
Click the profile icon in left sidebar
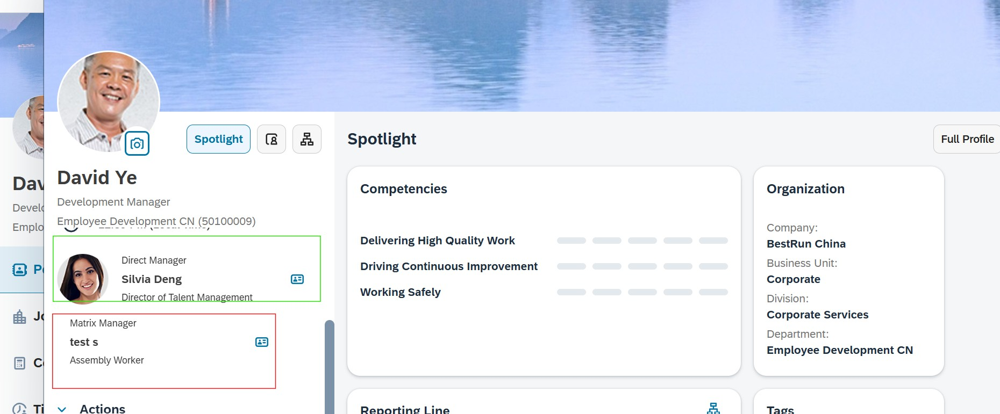click(x=20, y=270)
